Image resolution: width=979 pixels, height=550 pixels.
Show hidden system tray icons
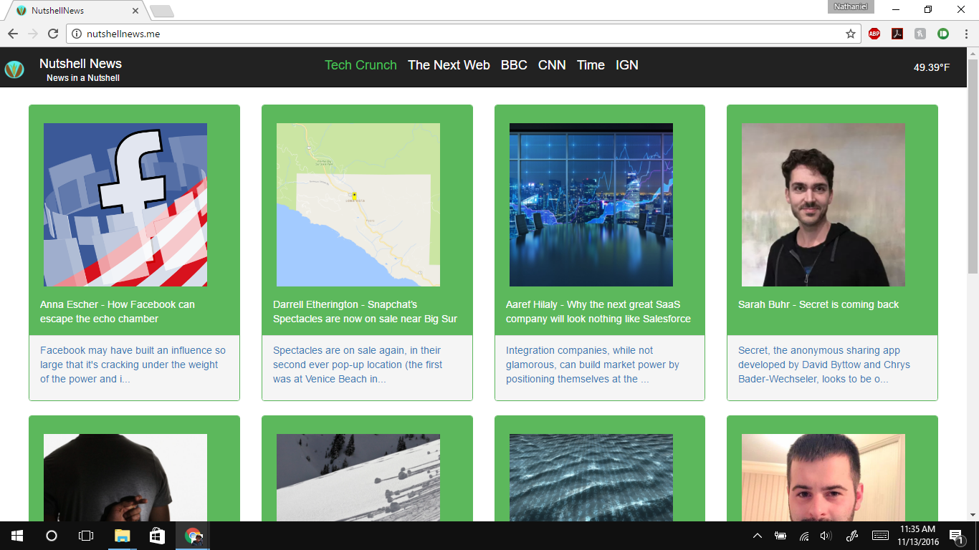coord(758,536)
